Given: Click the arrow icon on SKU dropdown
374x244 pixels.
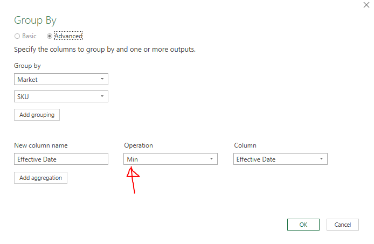Looking at the screenshot, I should [x=102, y=96].
